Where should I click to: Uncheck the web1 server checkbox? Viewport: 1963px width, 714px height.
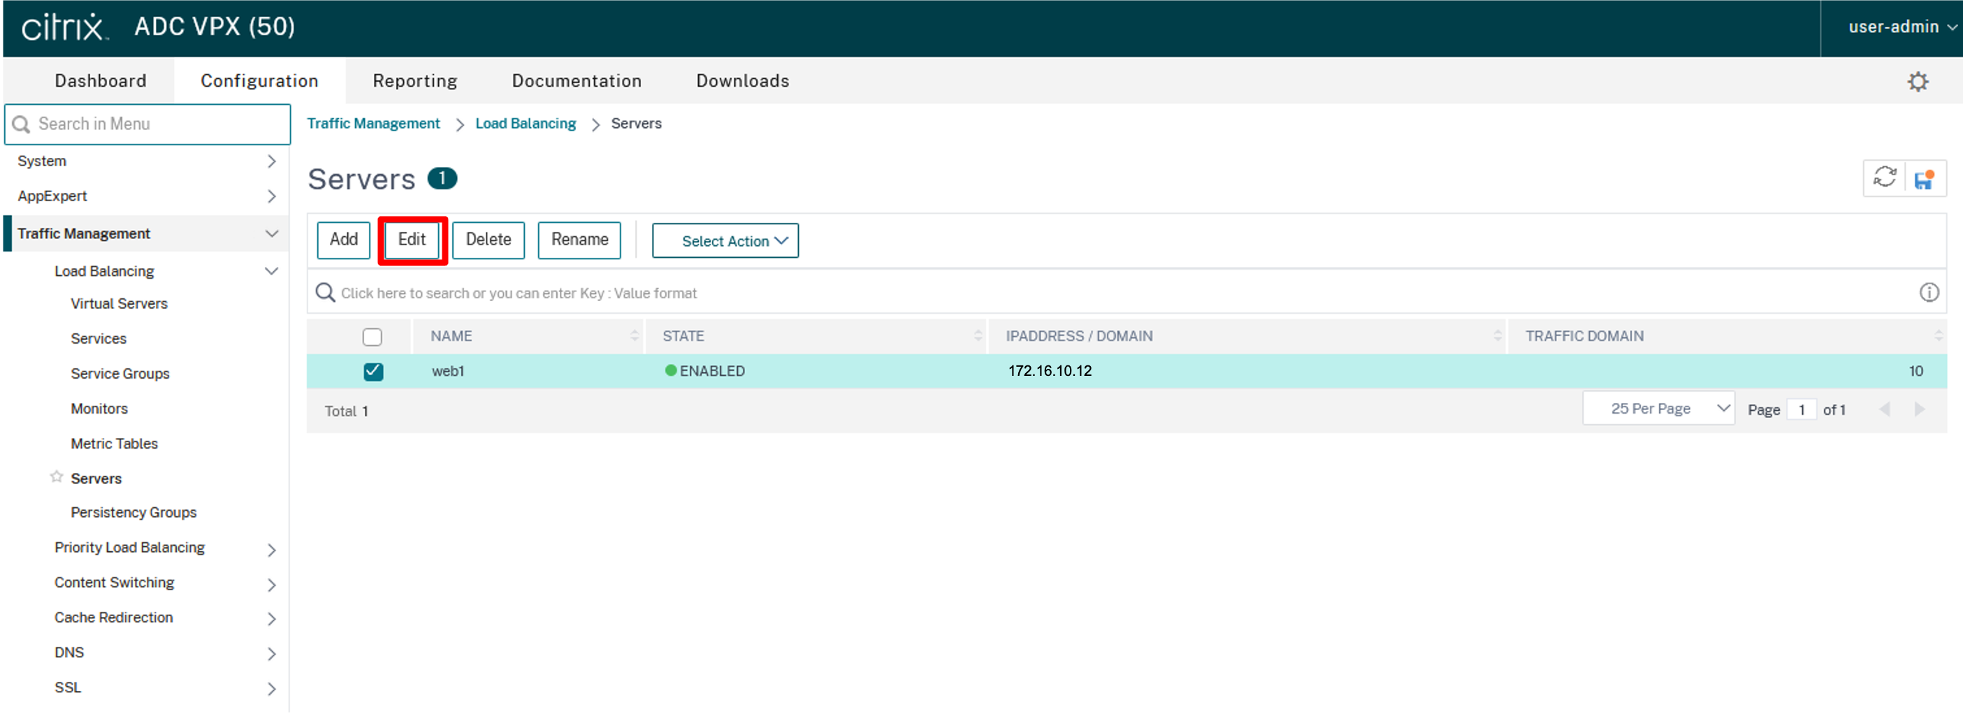[373, 371]
